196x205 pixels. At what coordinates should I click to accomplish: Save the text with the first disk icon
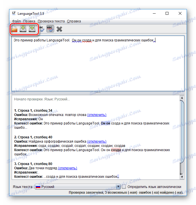(23, 29)
